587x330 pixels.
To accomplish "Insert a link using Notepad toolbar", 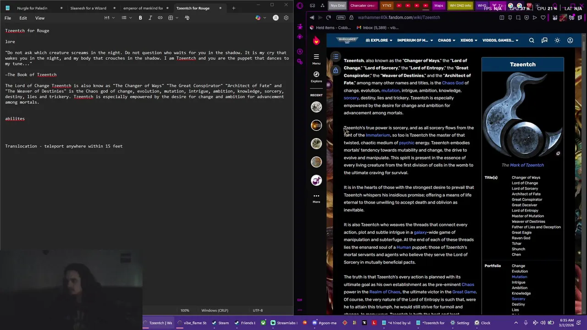I will point(160,18).
